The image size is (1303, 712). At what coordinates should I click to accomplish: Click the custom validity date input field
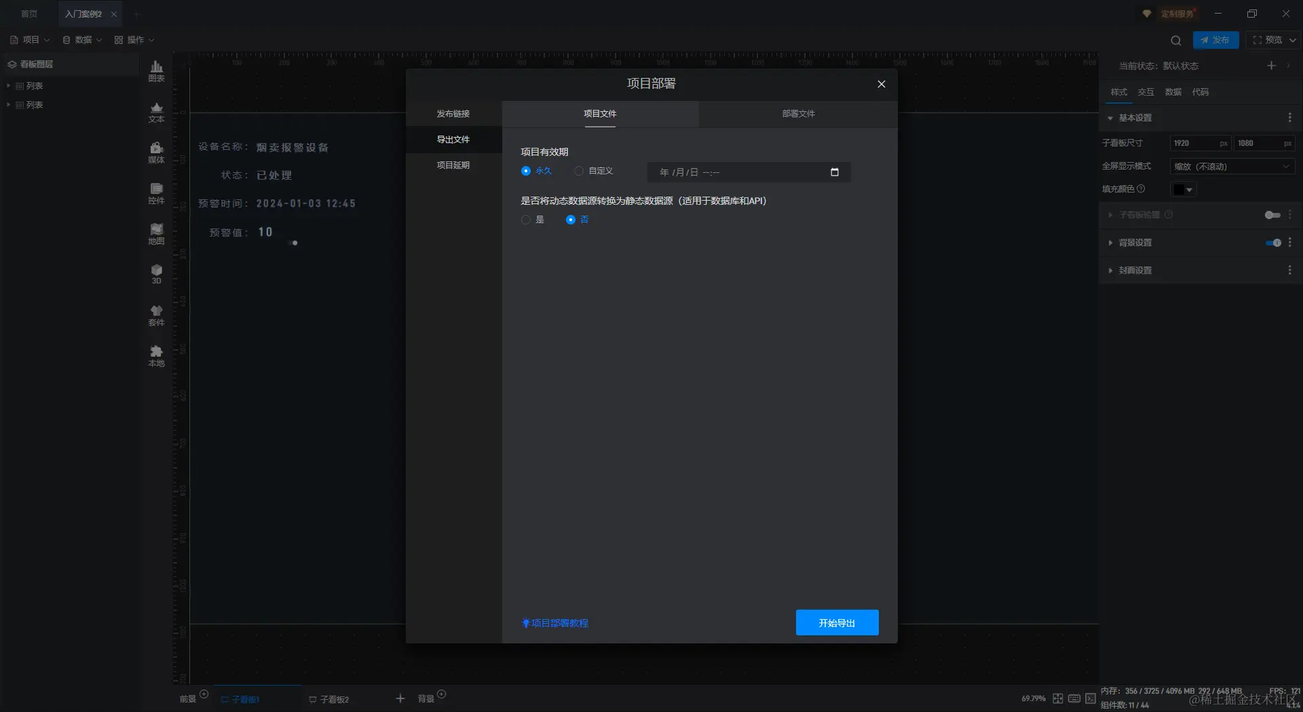[x=749, y=172]
